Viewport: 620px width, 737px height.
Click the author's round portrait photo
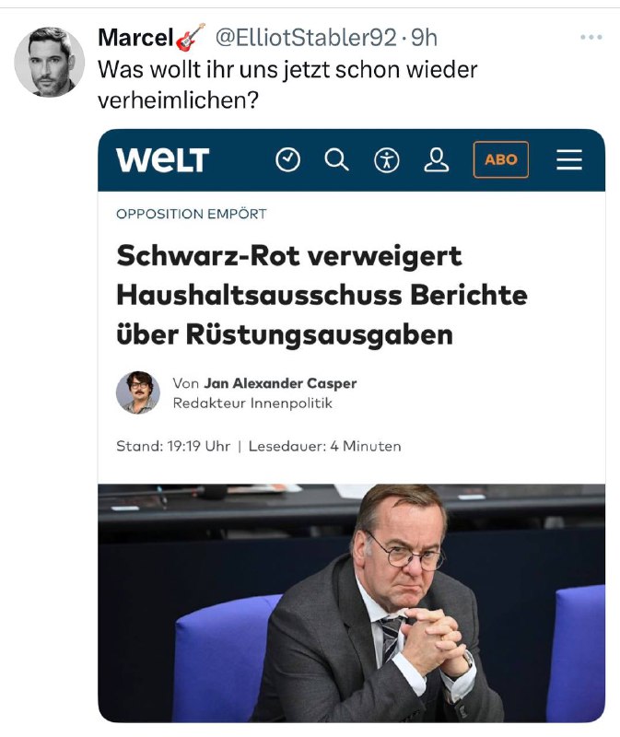click(138, 392)
